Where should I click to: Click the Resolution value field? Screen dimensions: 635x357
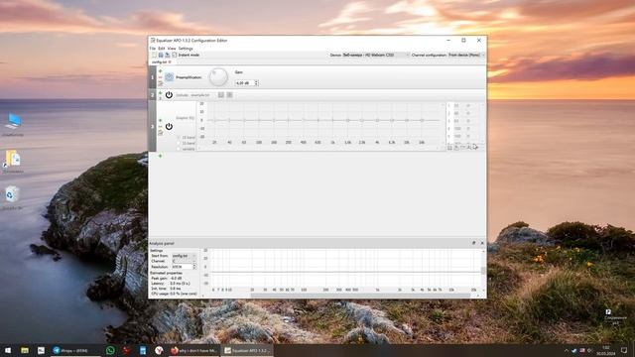pyautogui.click(x=182, y=267)
